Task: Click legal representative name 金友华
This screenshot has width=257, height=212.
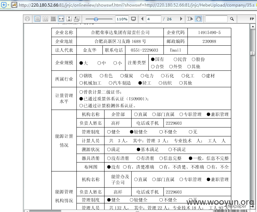Action: point(89,50)
